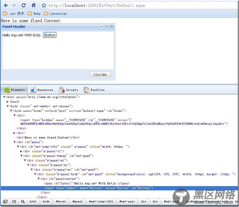Viewport: 239px width, 207px height.
Task: Collapse the html root node triangle
Action: (x=4, y=97)
